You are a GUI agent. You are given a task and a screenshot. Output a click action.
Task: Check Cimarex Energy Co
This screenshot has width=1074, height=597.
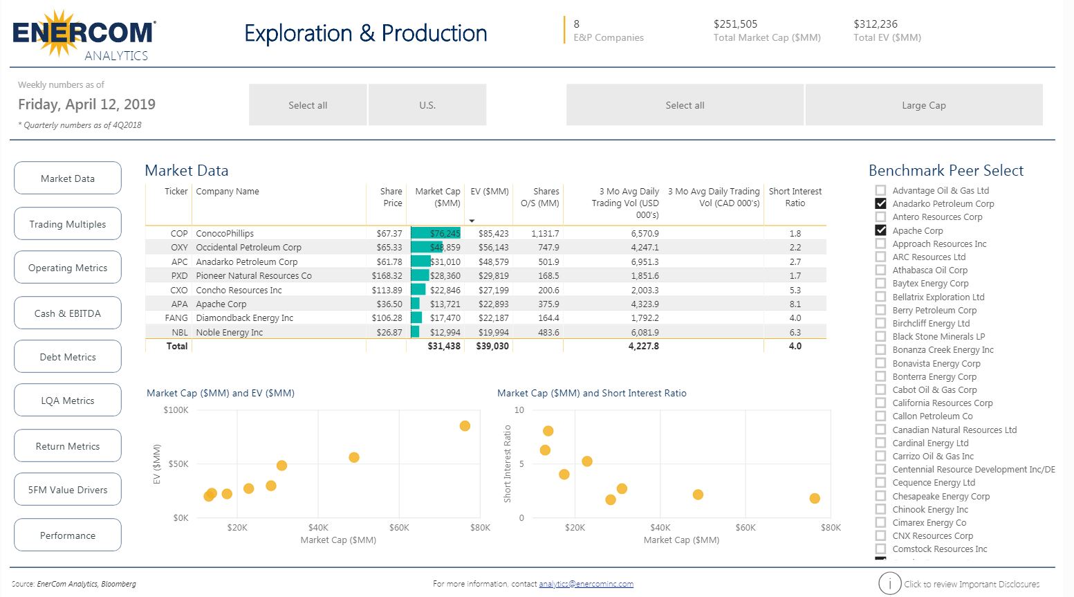click(x=880, y=522)
